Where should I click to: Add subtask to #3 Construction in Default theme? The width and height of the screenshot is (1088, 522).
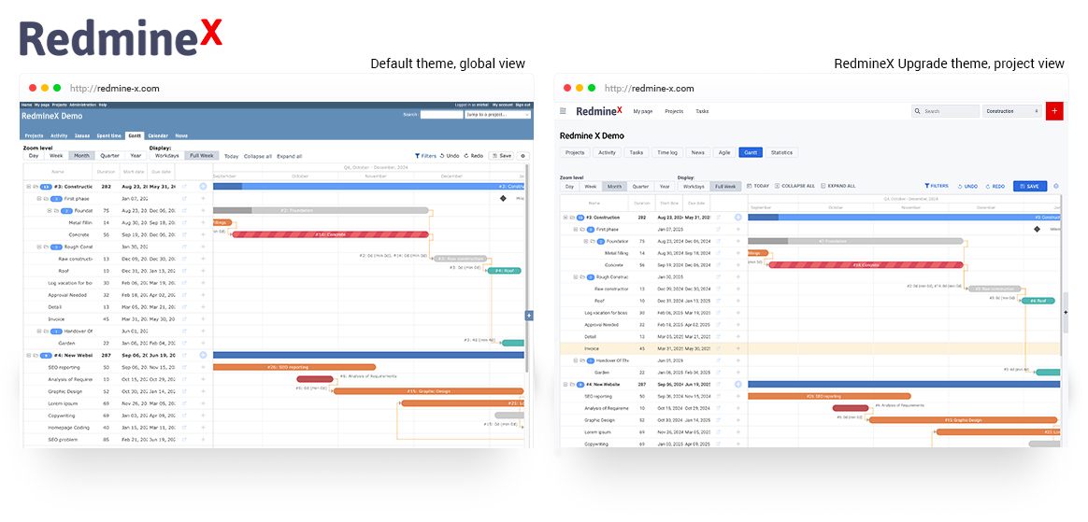coord(204,187)
